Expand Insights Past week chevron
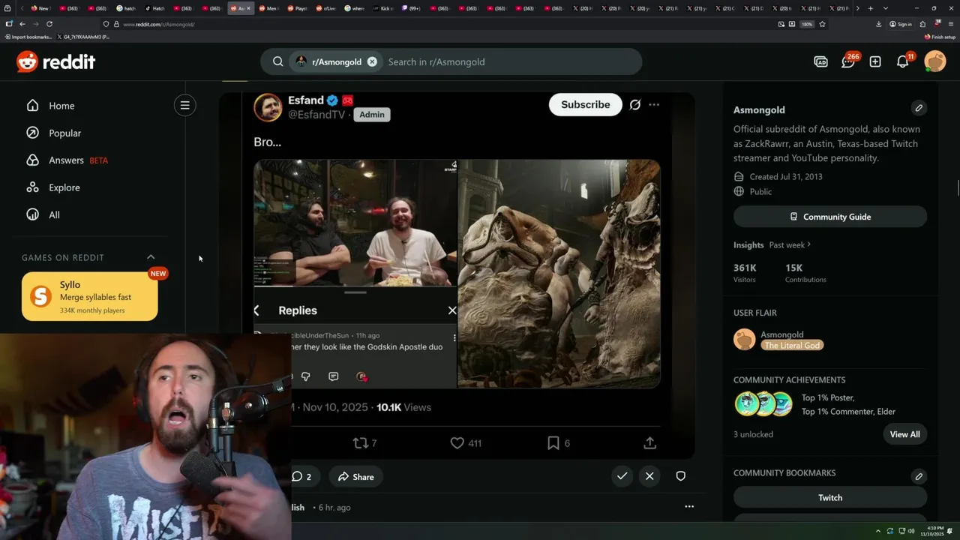 pos(808,244)
